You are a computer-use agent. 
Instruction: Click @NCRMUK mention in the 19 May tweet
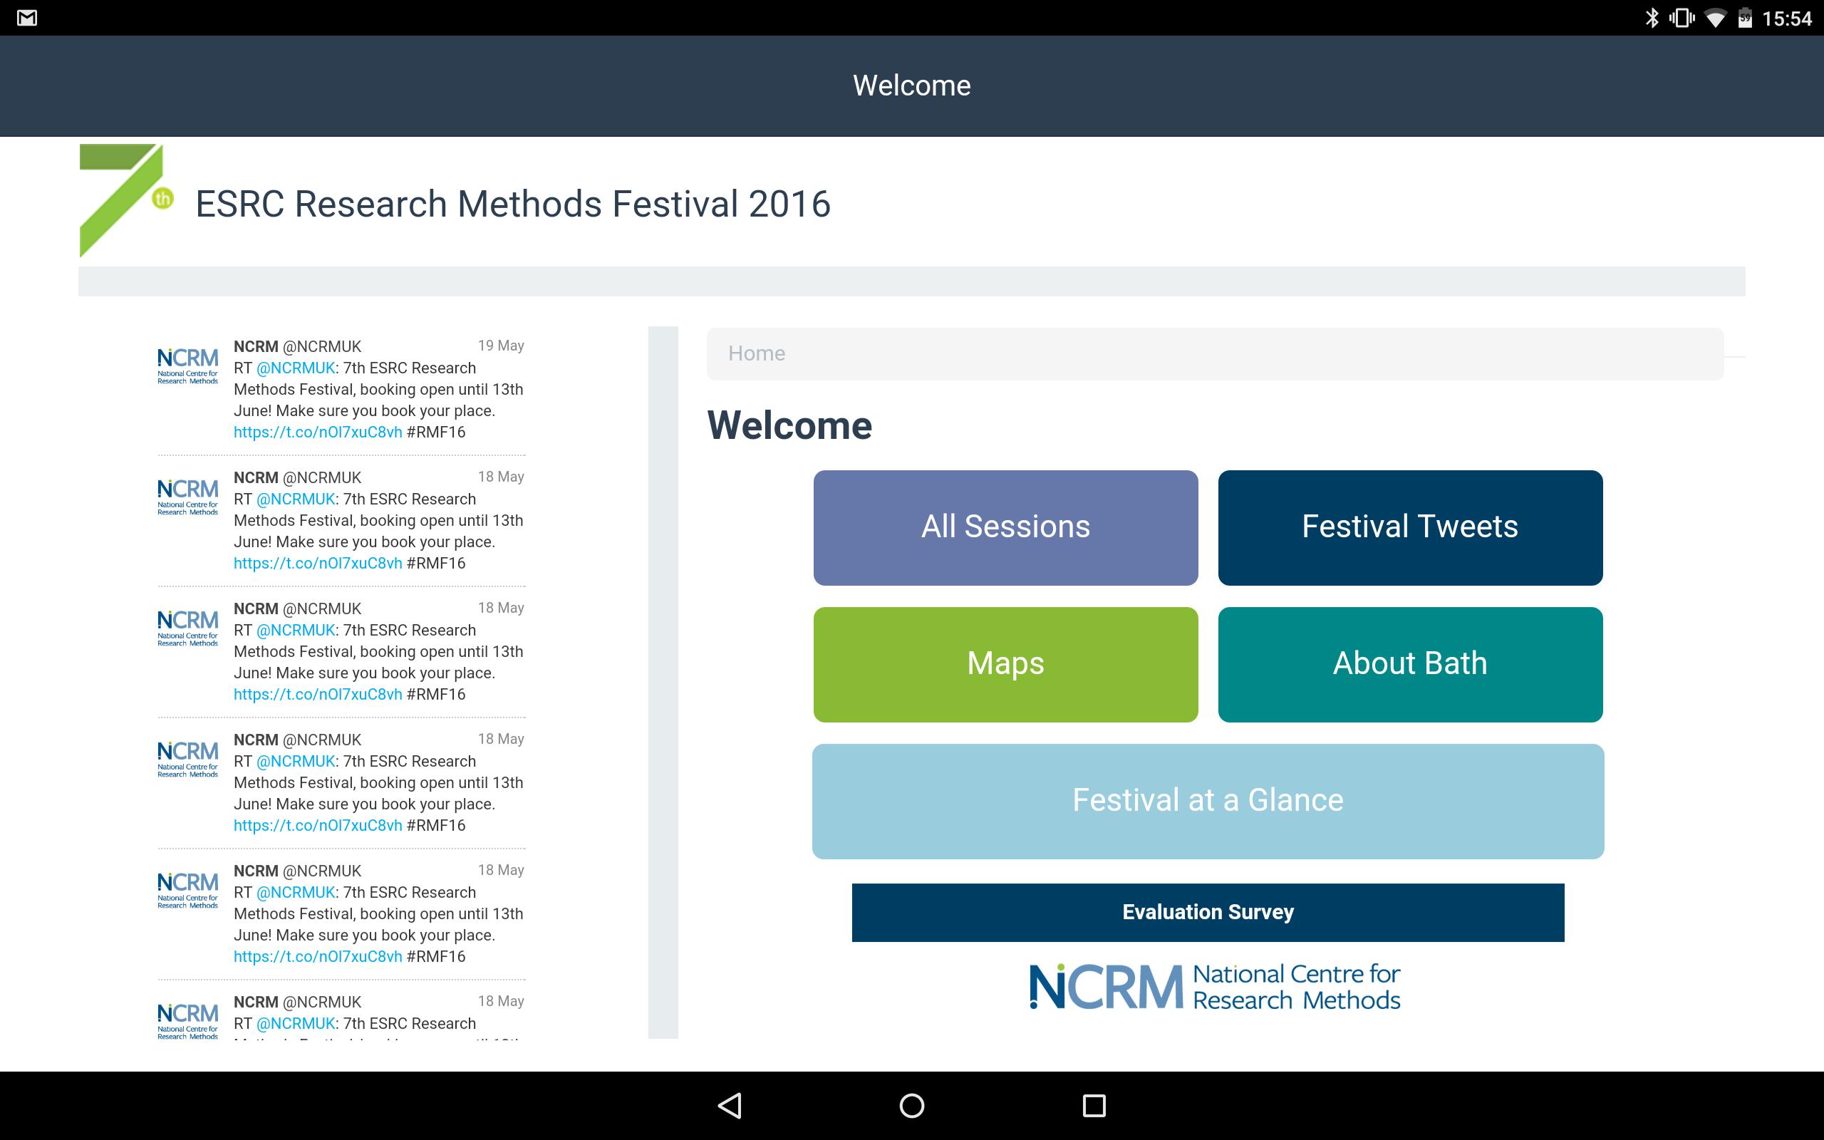point(296,368)
